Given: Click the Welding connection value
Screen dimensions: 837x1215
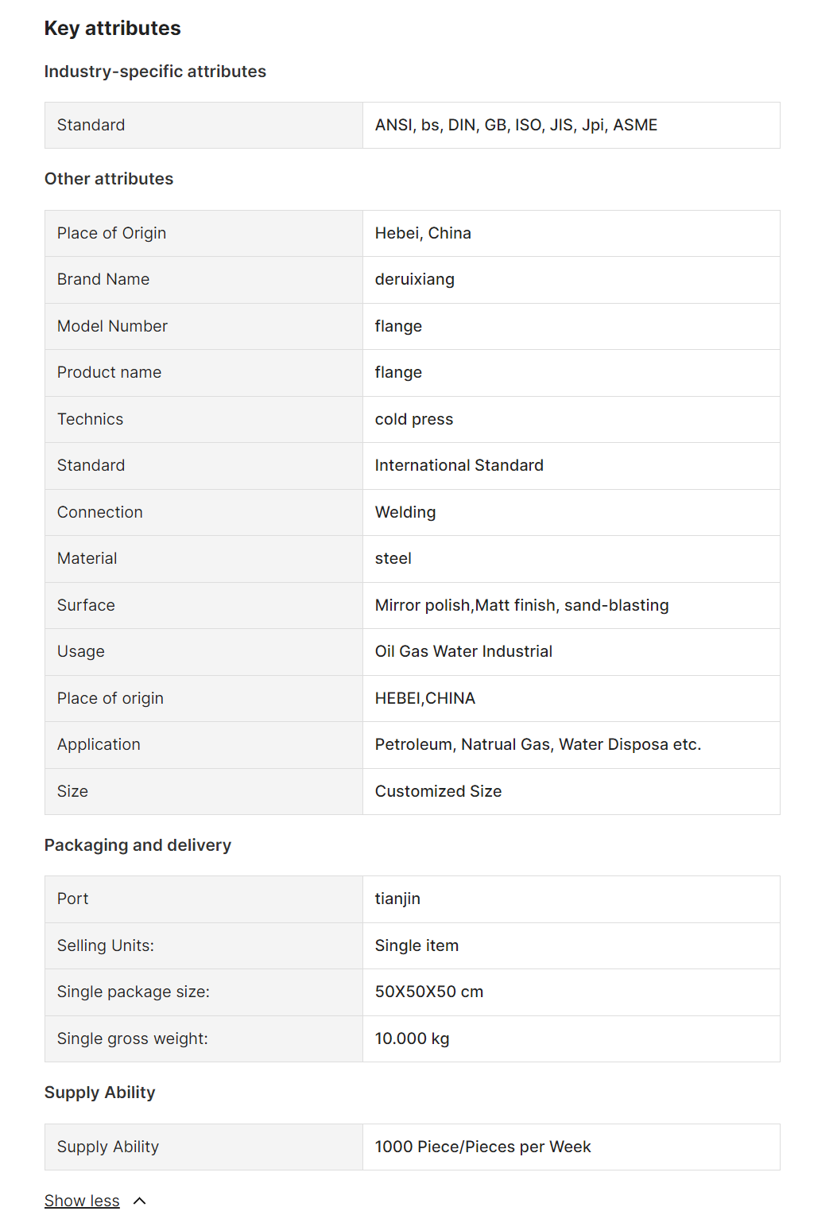Looking at the screenshot, I should click(x=405, y=512).
